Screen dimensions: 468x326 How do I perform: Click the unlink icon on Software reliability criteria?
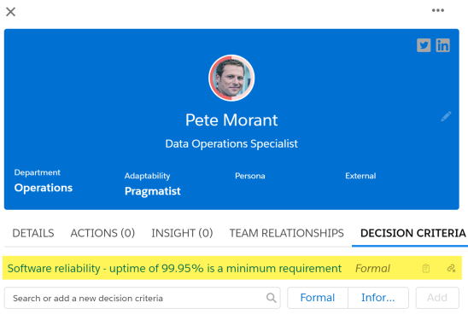[x=451, y=269]
